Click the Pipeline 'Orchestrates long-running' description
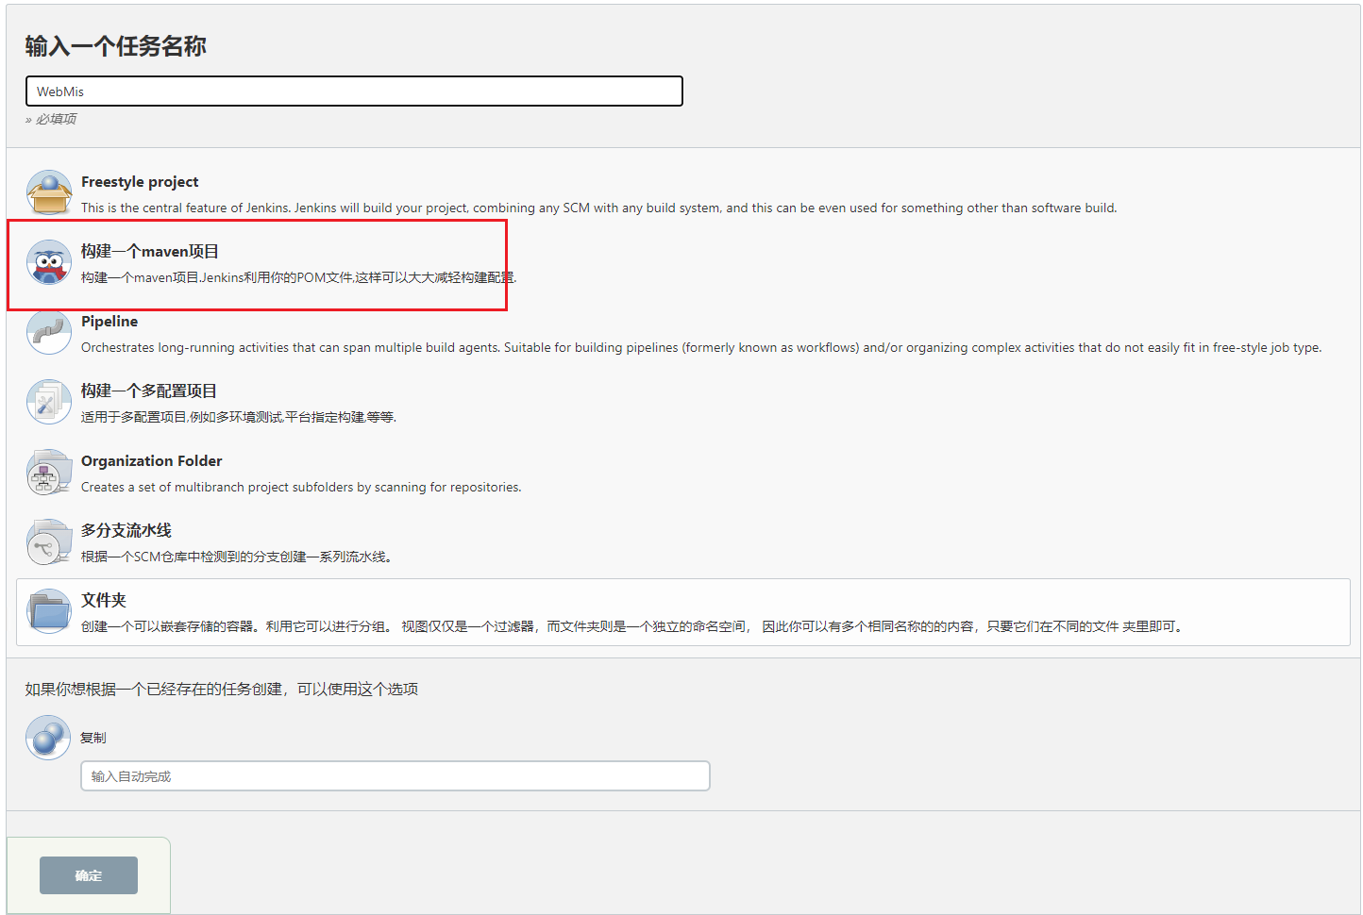The height and width of the screenshot is (915, 1363). pos(701,347)
